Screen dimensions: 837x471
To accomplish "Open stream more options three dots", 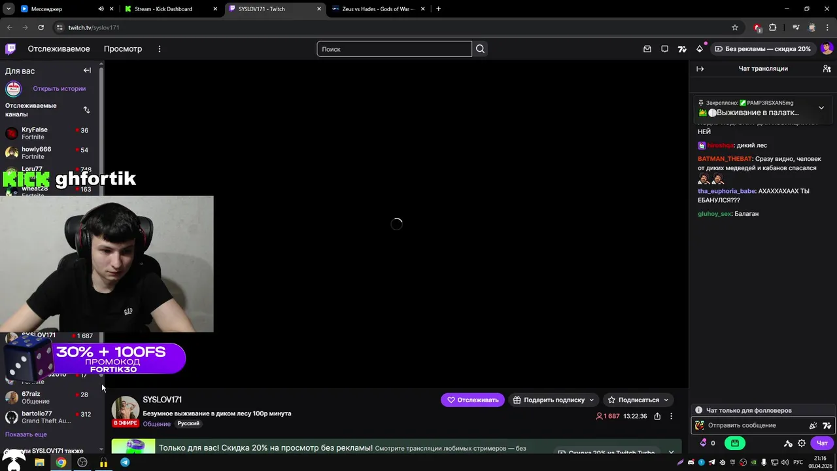I will [671, 416].
